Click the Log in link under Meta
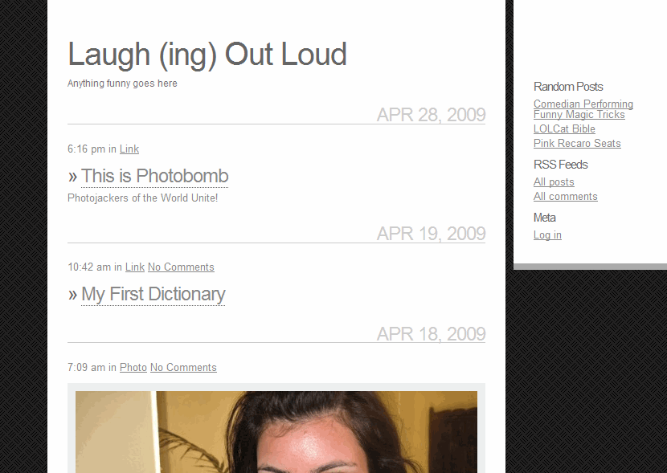 547,235
